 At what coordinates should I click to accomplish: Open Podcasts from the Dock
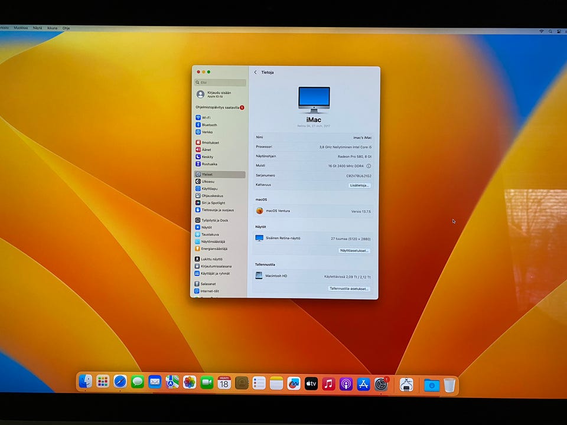coord(346,384)
